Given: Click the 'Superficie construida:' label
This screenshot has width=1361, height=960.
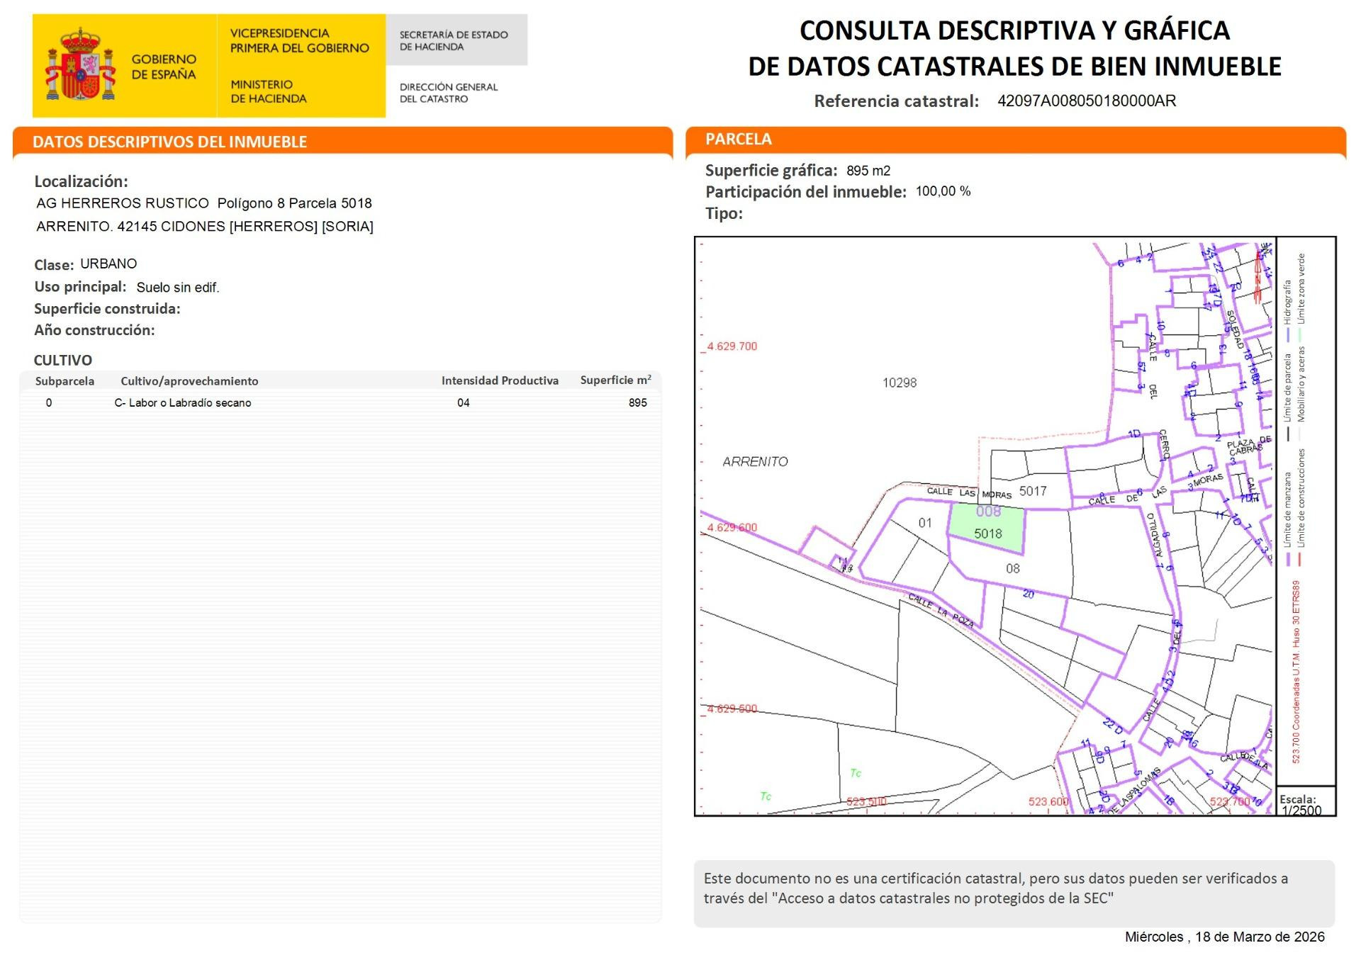Looking at the screenshot, I should 107,309.
